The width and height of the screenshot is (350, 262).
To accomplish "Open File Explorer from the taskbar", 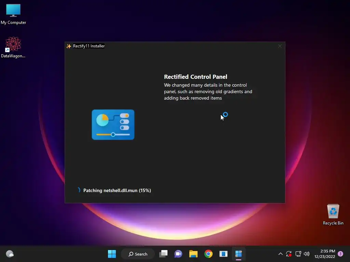I will pos(193,254).
